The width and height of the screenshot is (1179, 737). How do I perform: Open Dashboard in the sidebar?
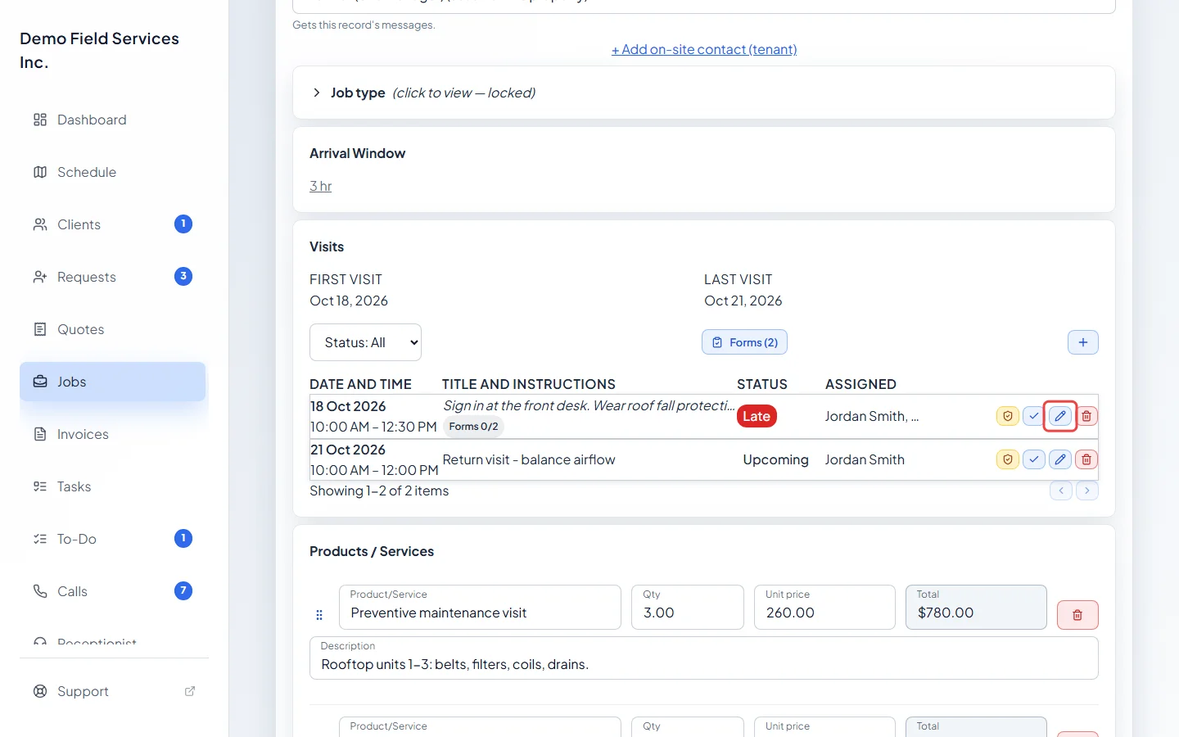(x=113, y=120)
